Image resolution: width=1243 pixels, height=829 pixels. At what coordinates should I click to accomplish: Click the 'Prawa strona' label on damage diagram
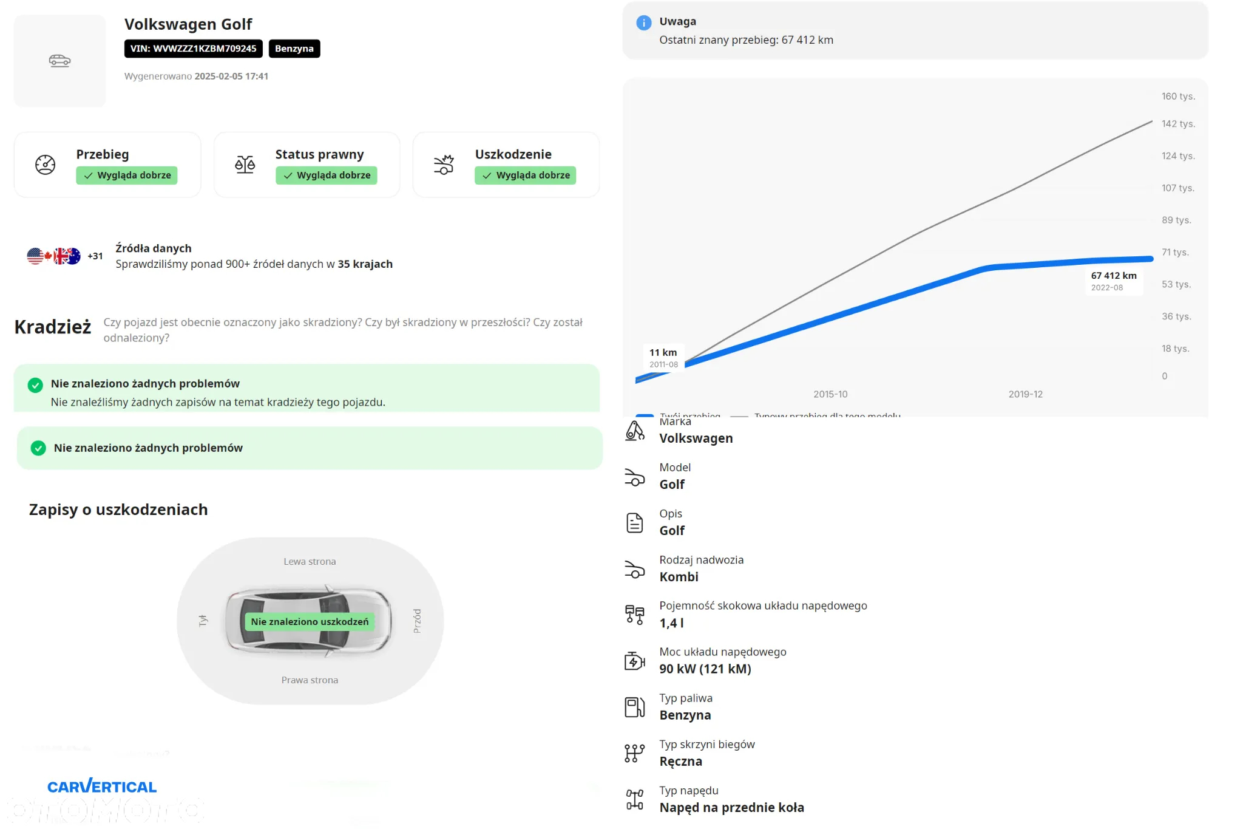coord(310,680)
